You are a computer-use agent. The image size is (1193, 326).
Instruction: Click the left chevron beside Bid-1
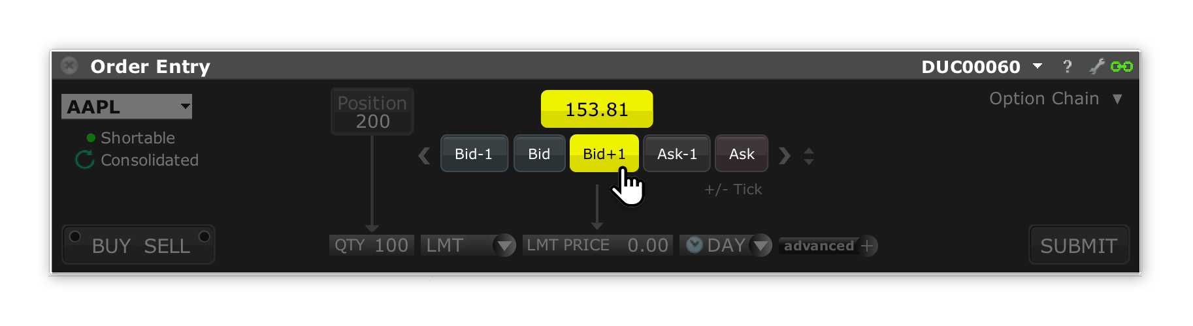click(424, 155)
